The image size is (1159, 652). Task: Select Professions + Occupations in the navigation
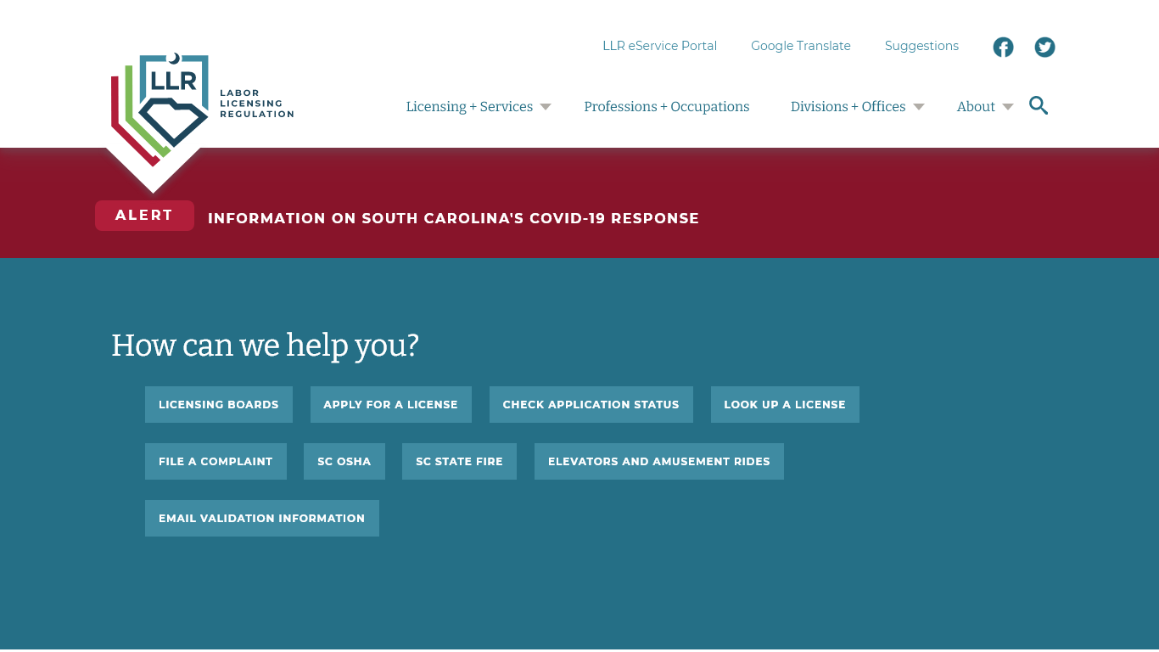pyautogui.click(x=667, y=106)
